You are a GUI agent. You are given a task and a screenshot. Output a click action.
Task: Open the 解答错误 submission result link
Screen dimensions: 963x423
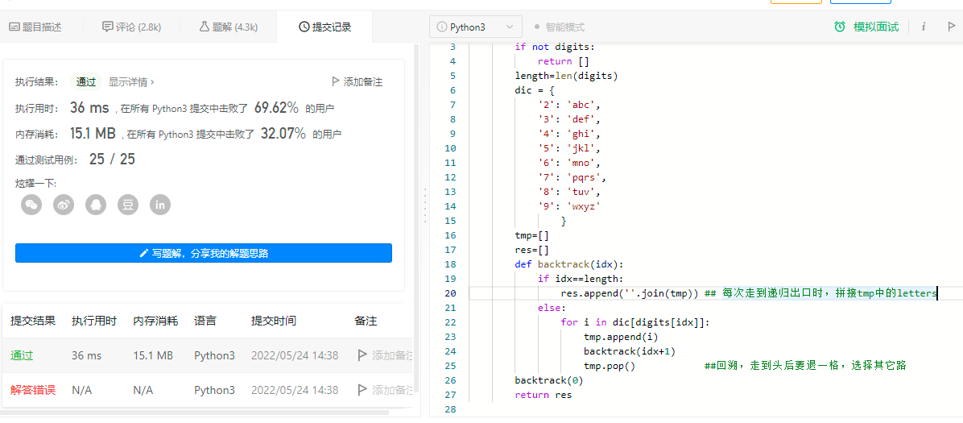[33, 390]
